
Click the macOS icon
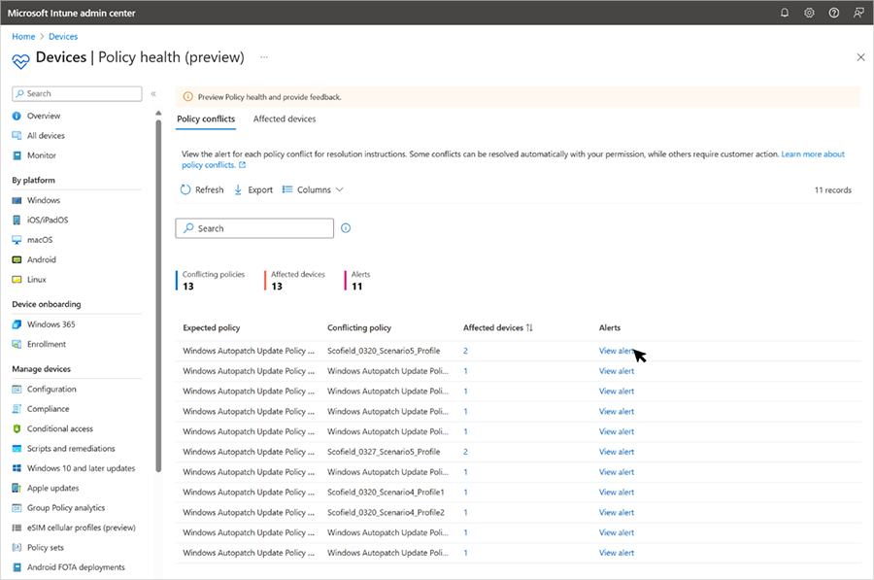[17, 240]
